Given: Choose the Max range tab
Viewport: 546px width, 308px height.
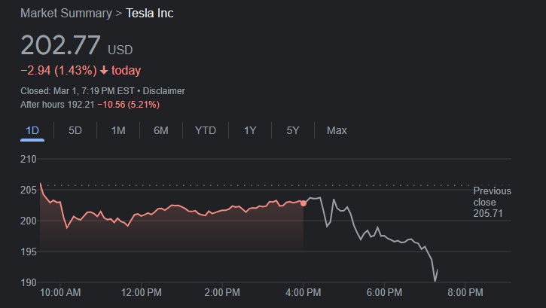Looking at the screenshot, I should (337, 130).
